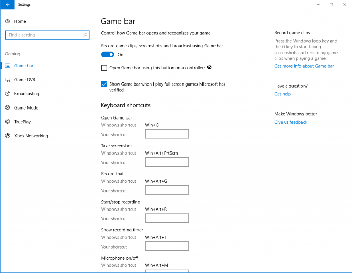Select the Game Mode icon
This screenshot has width=352, height=273.
point(8,107)
